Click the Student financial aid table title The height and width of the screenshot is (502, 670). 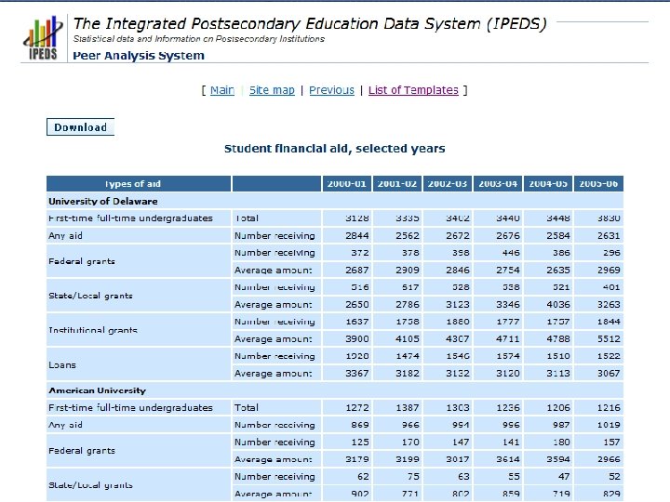335,149
